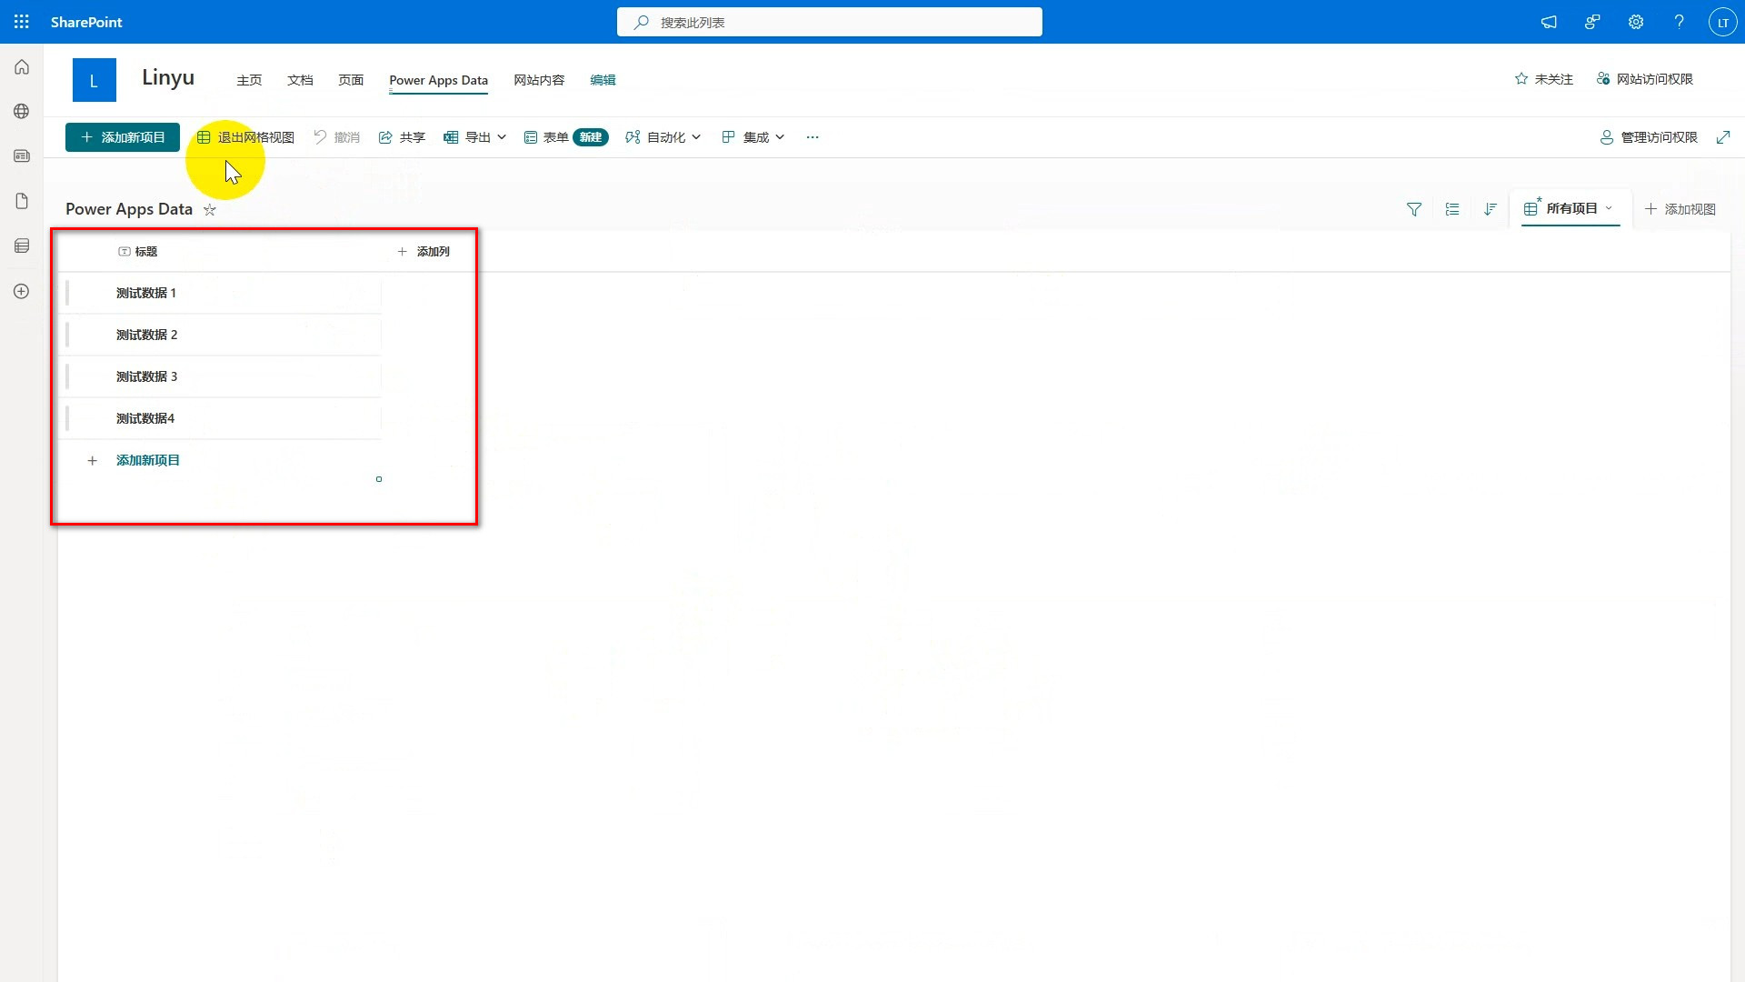Open the 所有项目 view dropdown
The height and width of the screenshot is (982, 1745).
1571,208
